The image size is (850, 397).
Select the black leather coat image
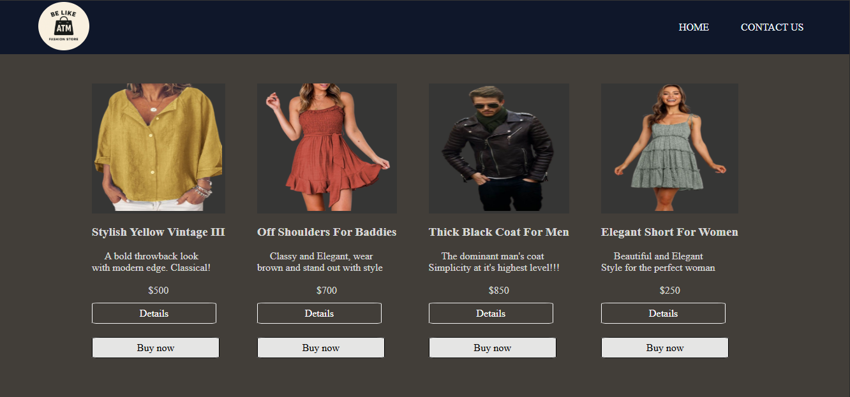point(499,148)
